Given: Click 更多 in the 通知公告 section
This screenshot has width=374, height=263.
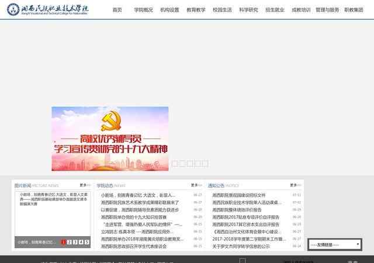Looking at the screenshot, I should [x=296, y=185].
